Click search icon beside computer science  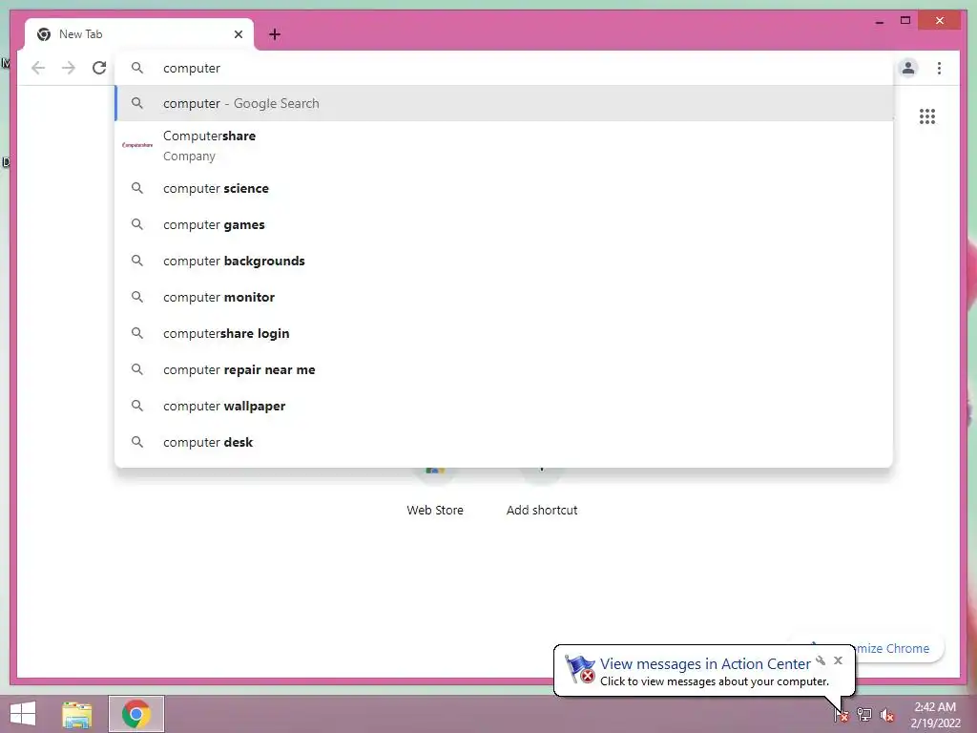(x=137, y=188)
